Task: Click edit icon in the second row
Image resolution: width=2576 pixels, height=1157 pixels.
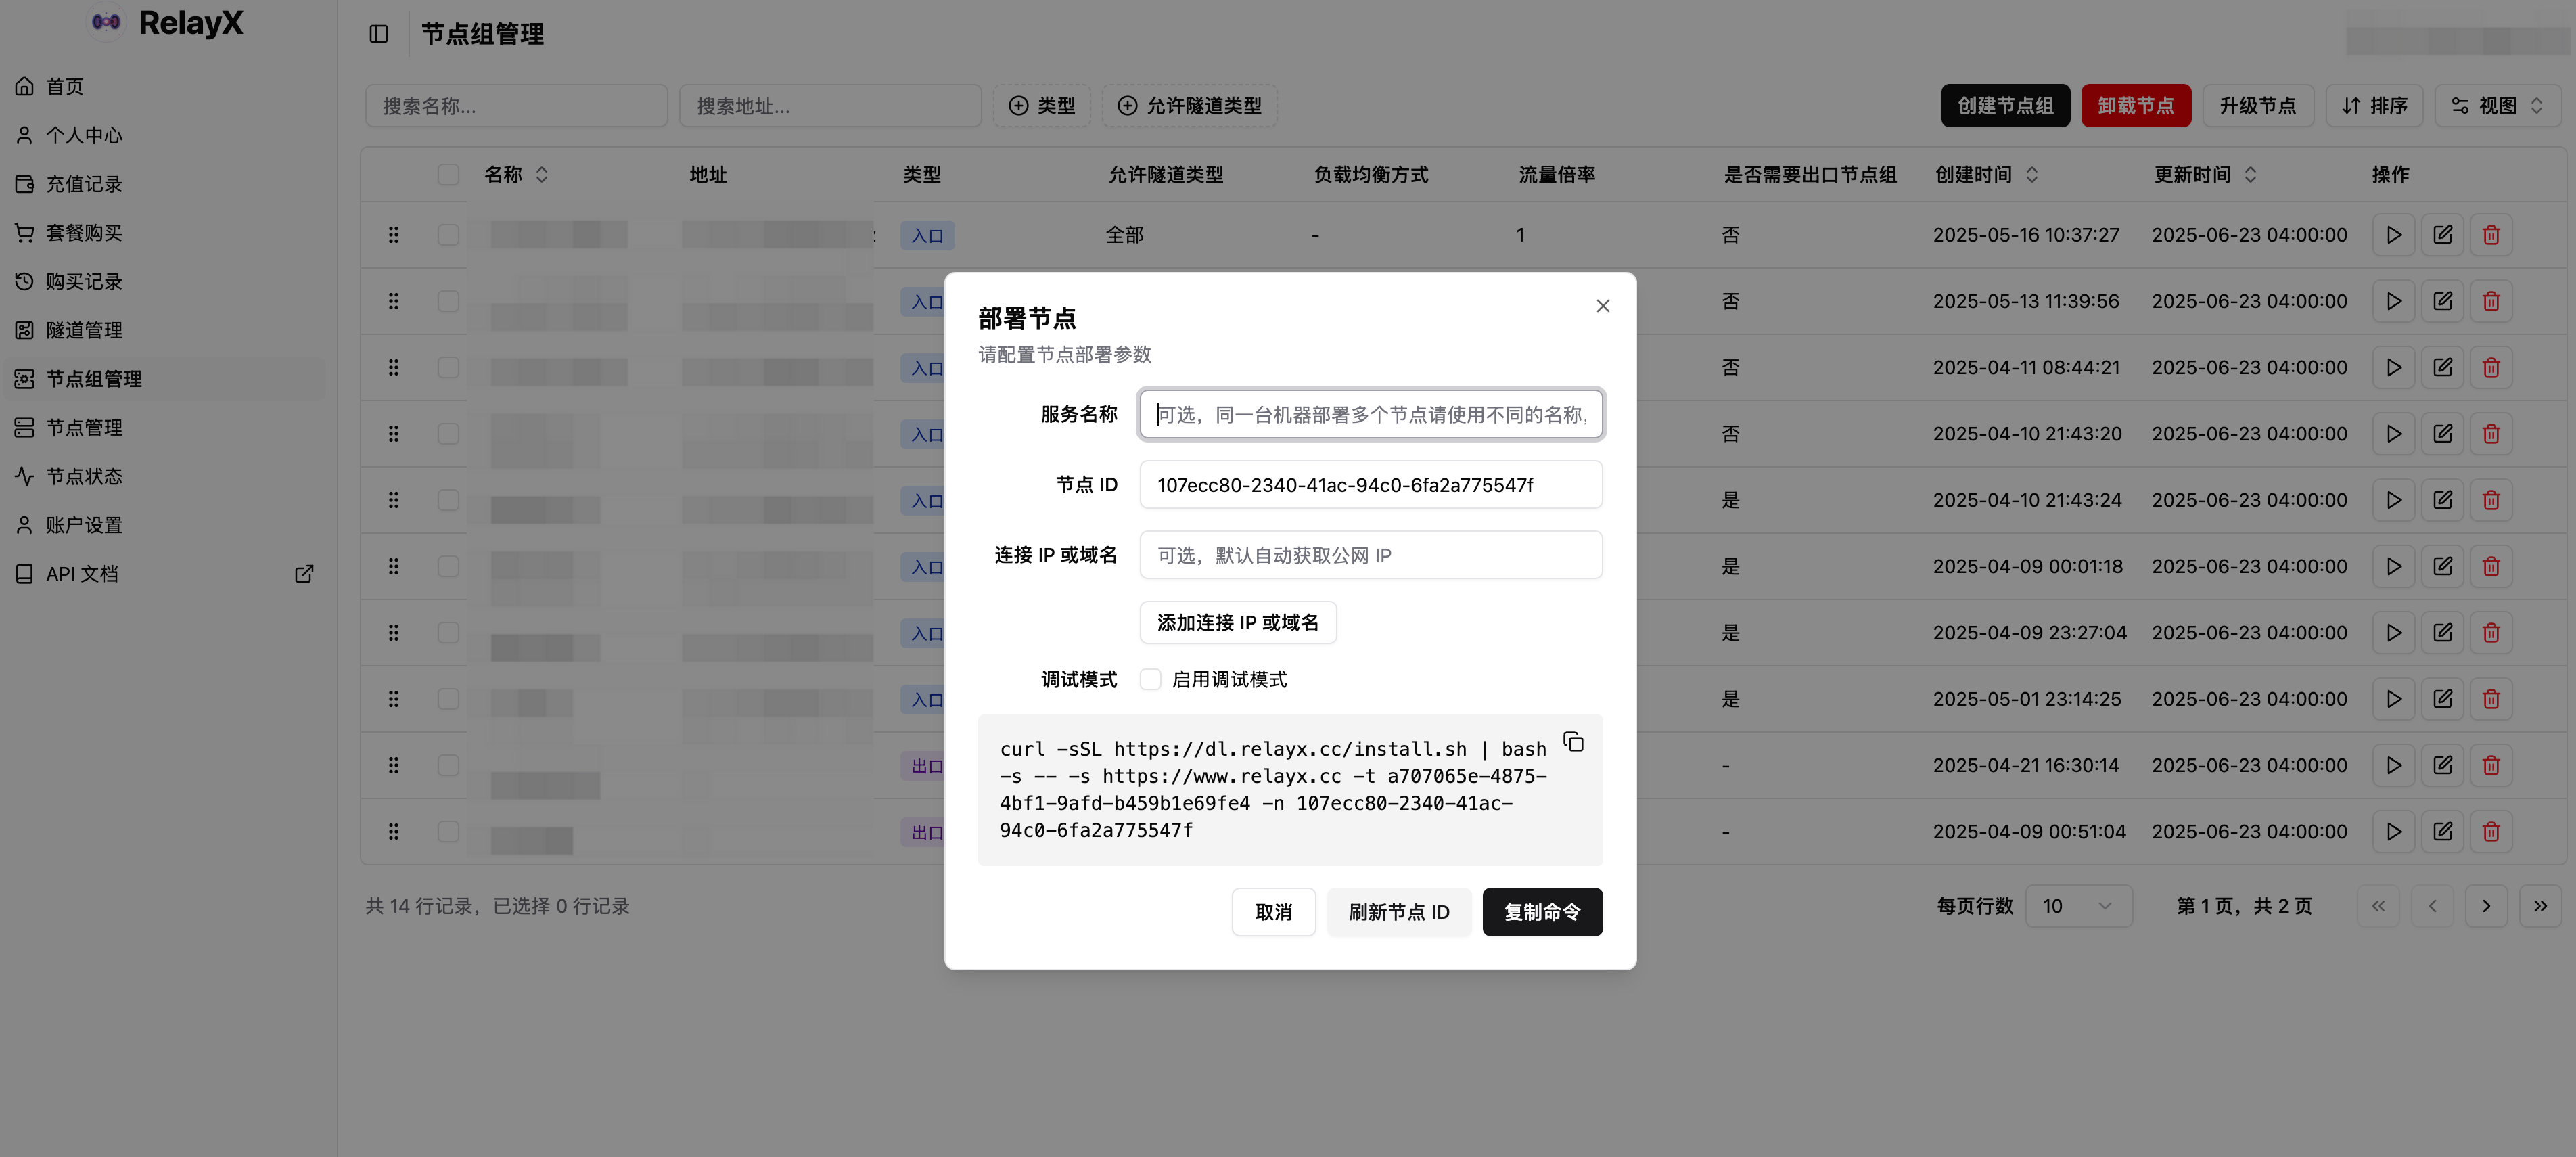Action: tap(2442, 301)
